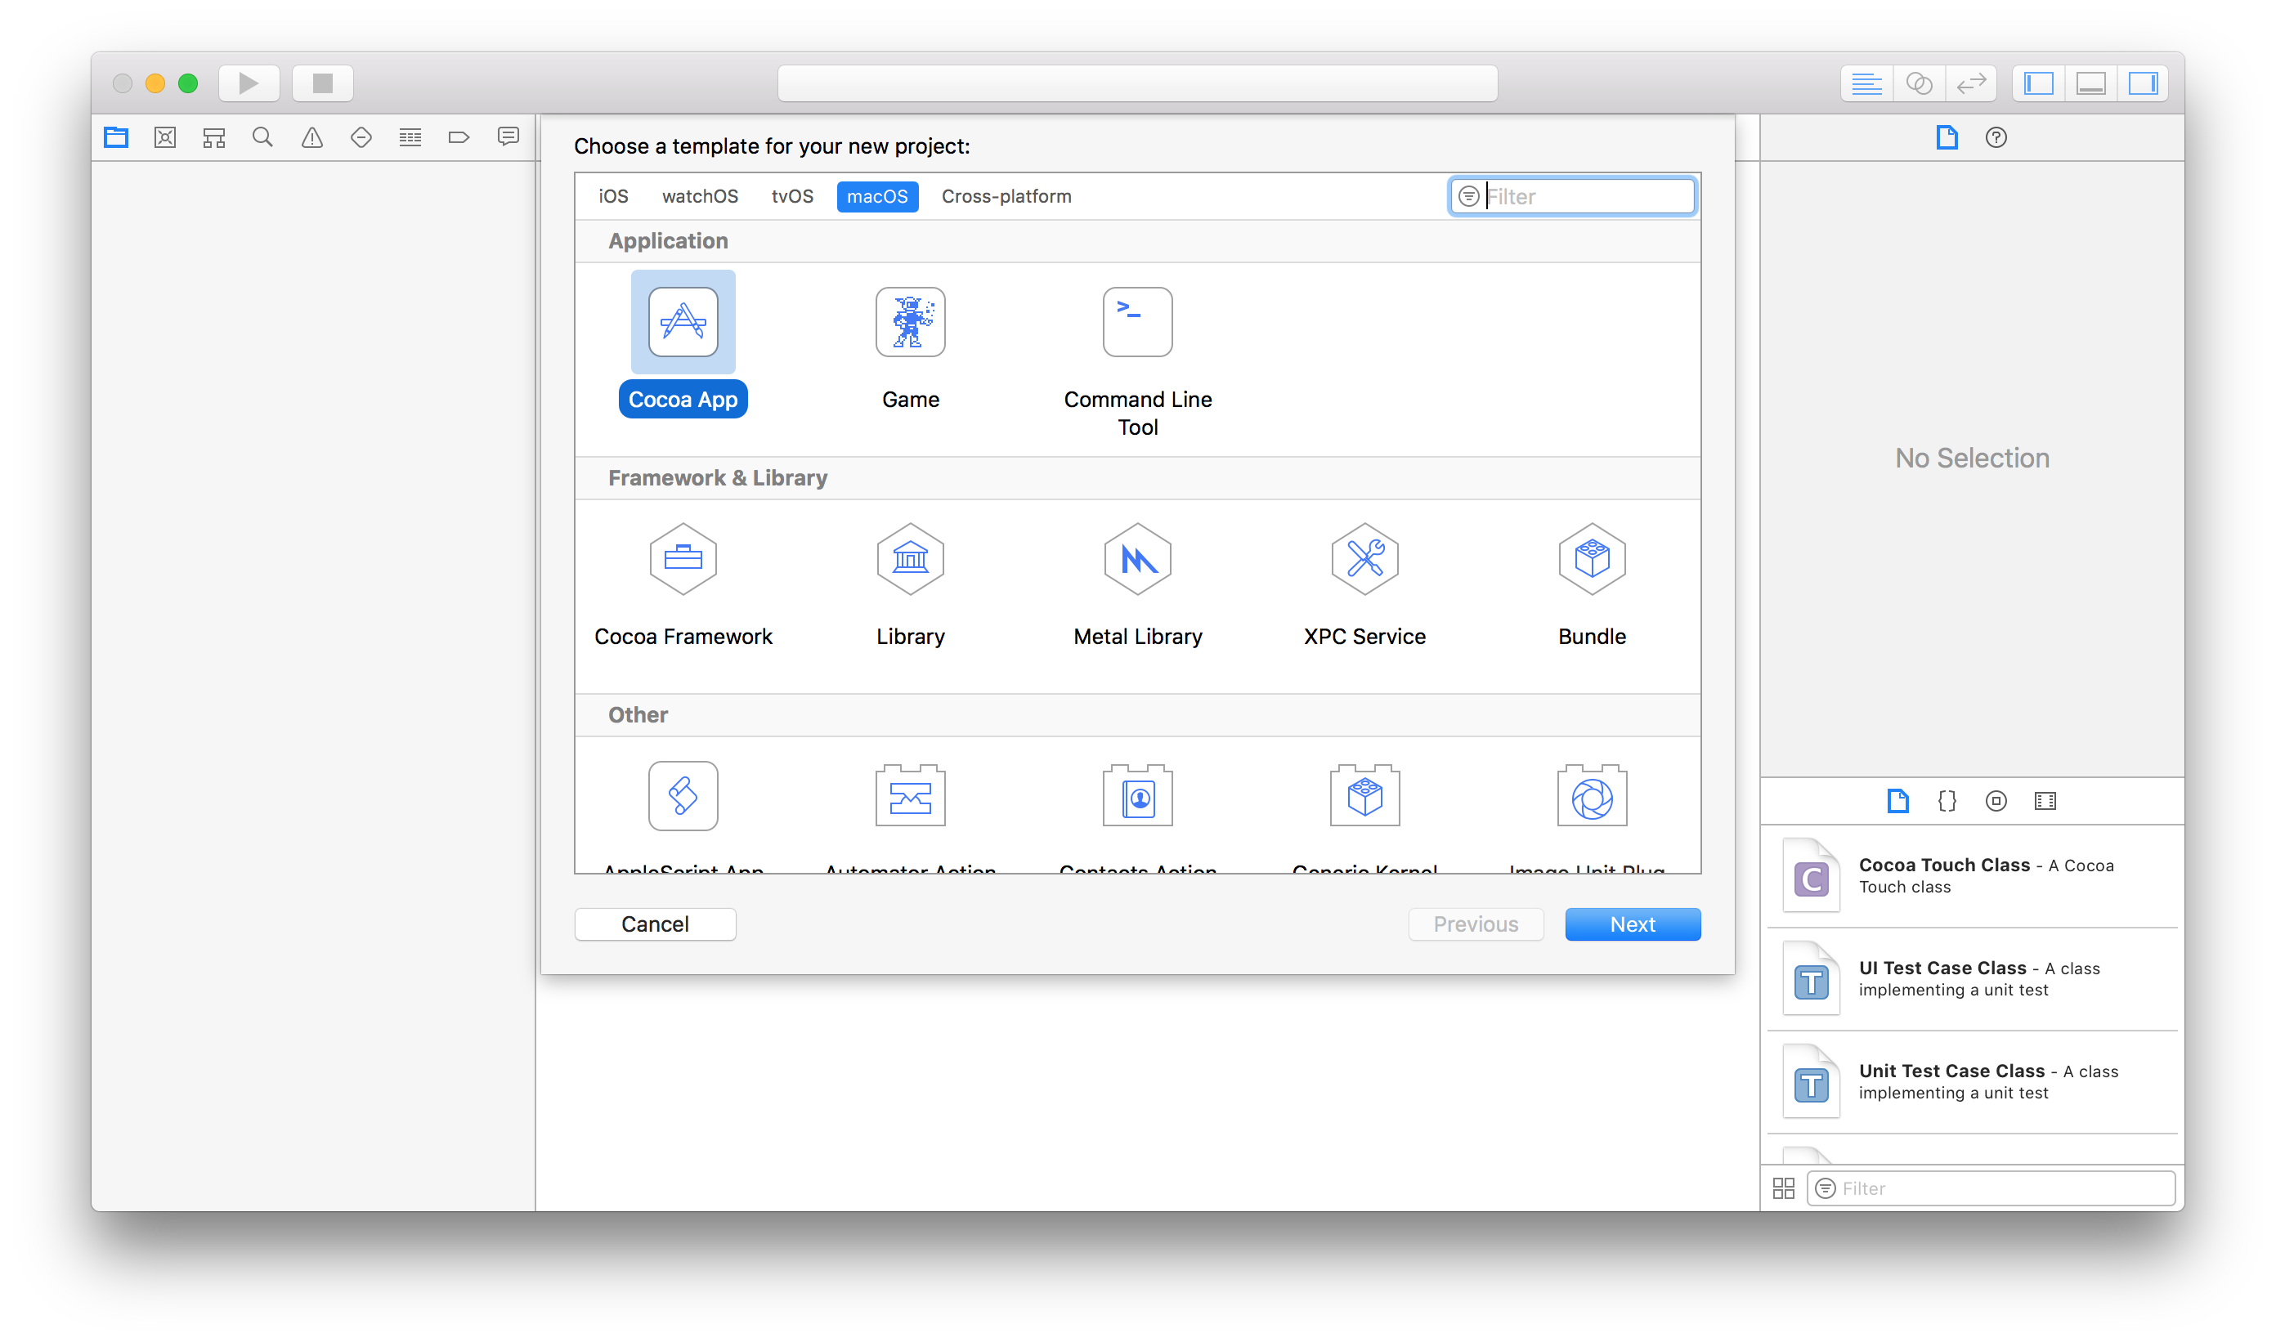Select the Metal Library template
Image resolution: width=2276 pixels, height=1342 pixels.
tap(1138, 584)
